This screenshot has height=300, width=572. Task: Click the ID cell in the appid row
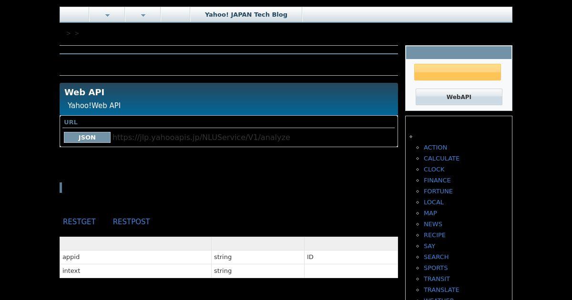click(351, 257)
